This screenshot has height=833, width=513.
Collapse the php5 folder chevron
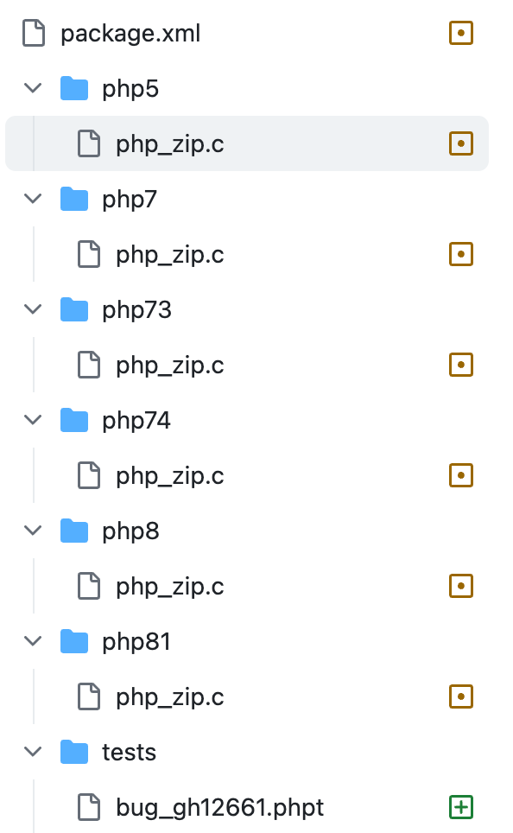pyautogui.click(x=33, y=87)
